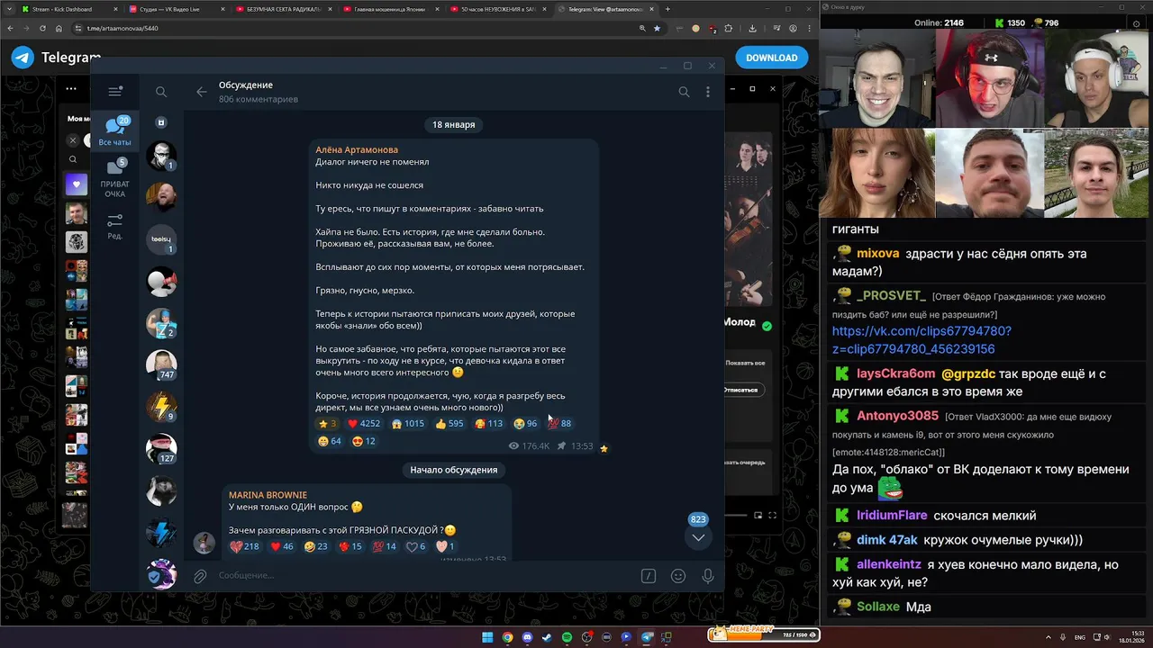This screenshot has width=1153, height=648.
Task: Bookmark this page with the star icon
Action: coord(657,28)
